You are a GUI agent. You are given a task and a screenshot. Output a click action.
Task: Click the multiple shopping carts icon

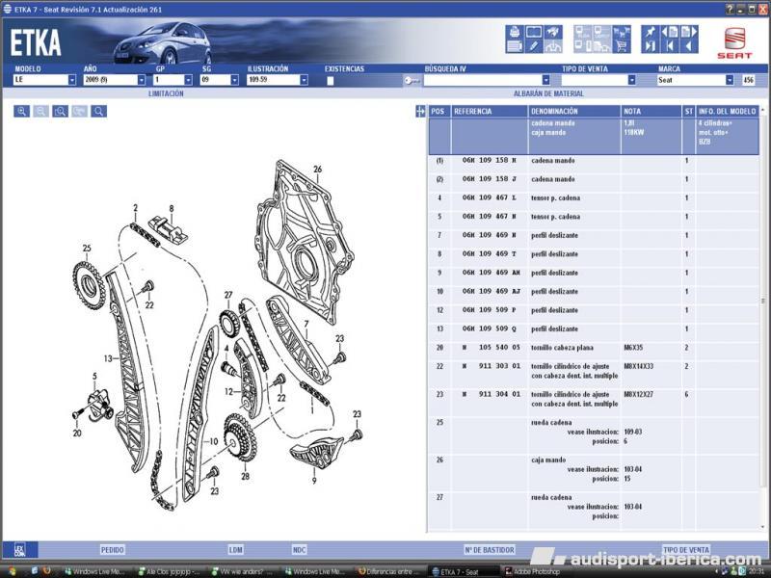622,32
